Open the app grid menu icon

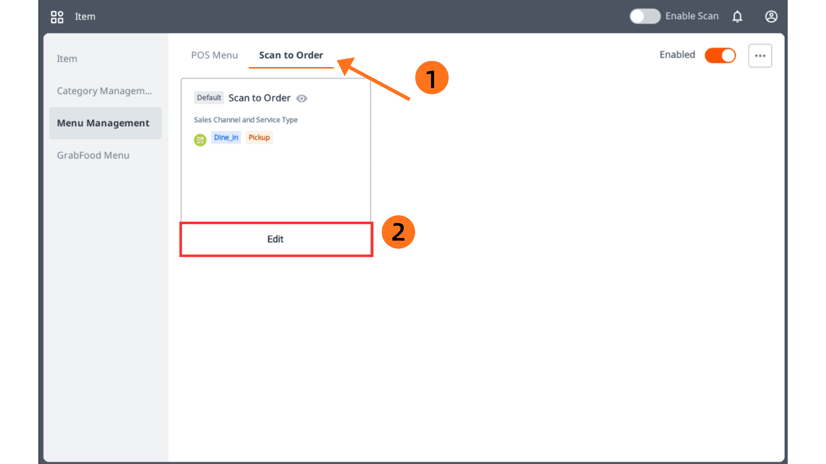click(x=57, y=17)
